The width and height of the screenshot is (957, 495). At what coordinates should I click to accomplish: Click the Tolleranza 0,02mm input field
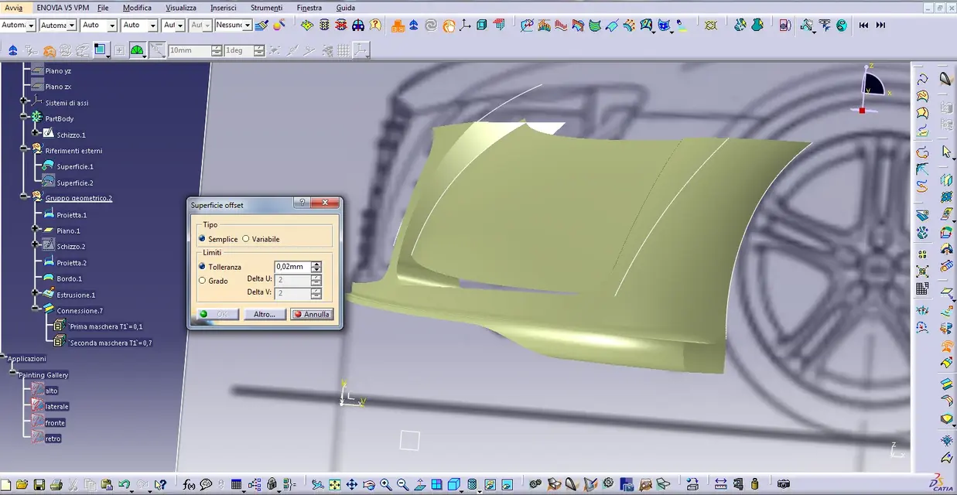coord(292,267)
